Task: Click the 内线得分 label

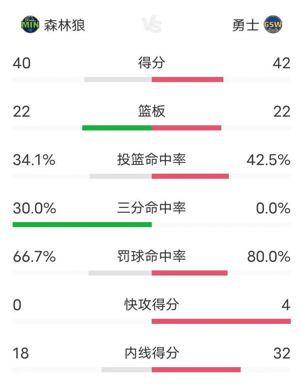Action: click(x=152, y=353)
